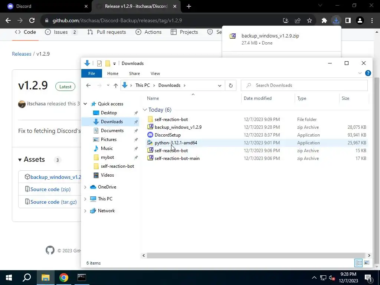The width and height of the screenshot is (380, 285).
Task: Open Explorer recent locations dropdown
Action: pos(108,85)
